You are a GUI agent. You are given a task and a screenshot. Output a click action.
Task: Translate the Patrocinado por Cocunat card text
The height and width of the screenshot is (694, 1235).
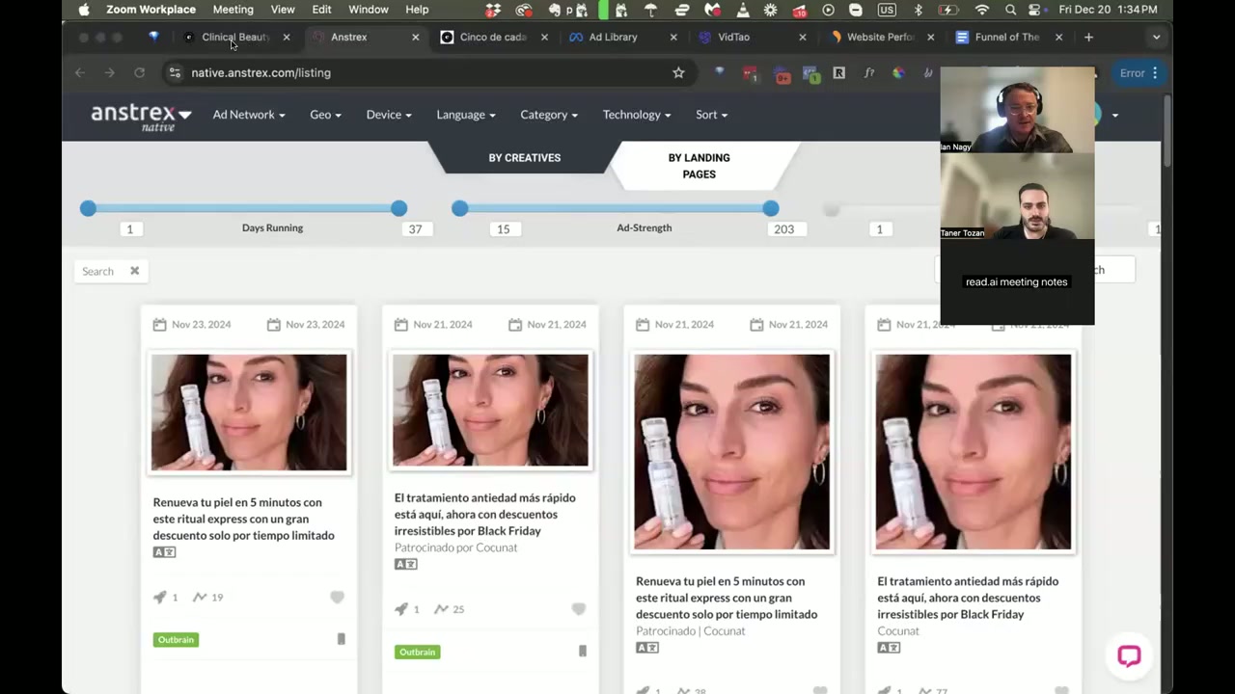[405, 564]
